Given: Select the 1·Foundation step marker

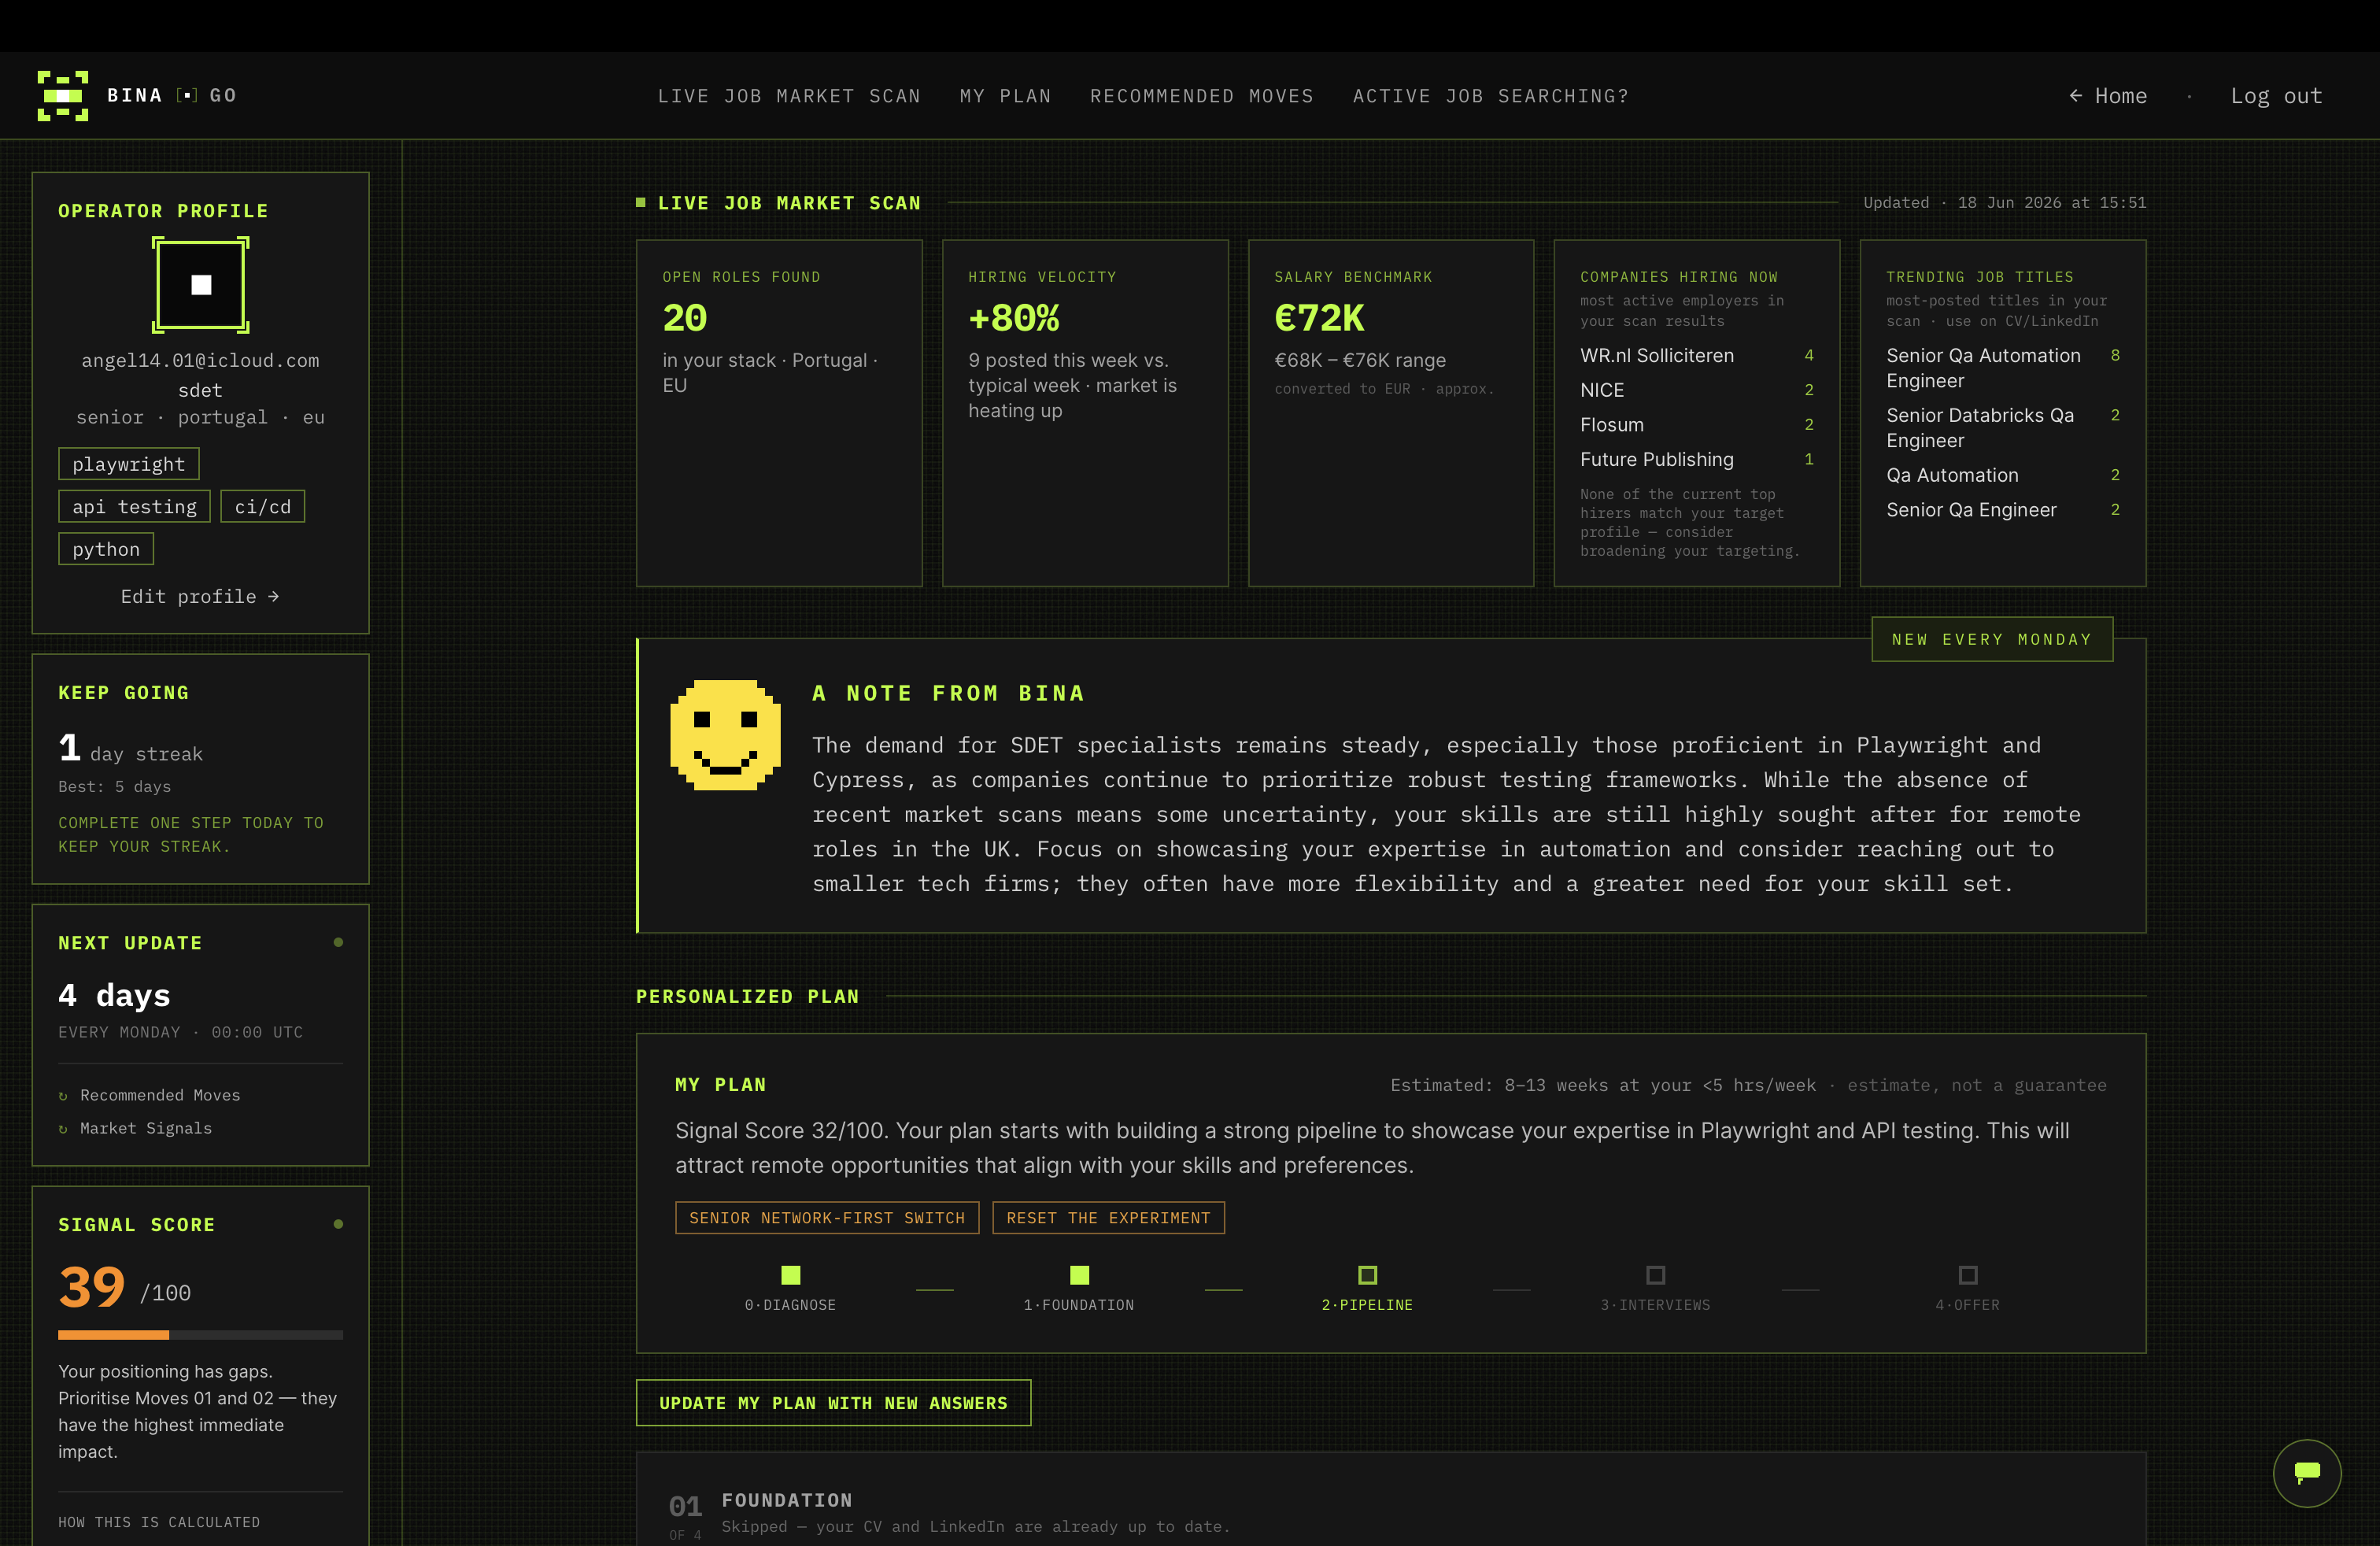Looking at the screenshot, I should tap(1079, 1275).
